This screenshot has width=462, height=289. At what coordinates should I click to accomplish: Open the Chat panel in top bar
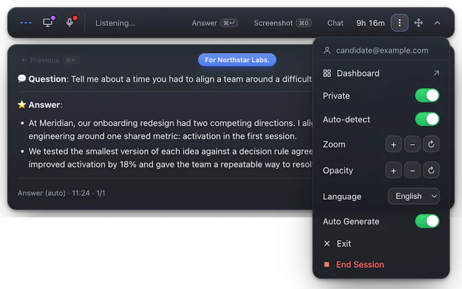(336, 23)
